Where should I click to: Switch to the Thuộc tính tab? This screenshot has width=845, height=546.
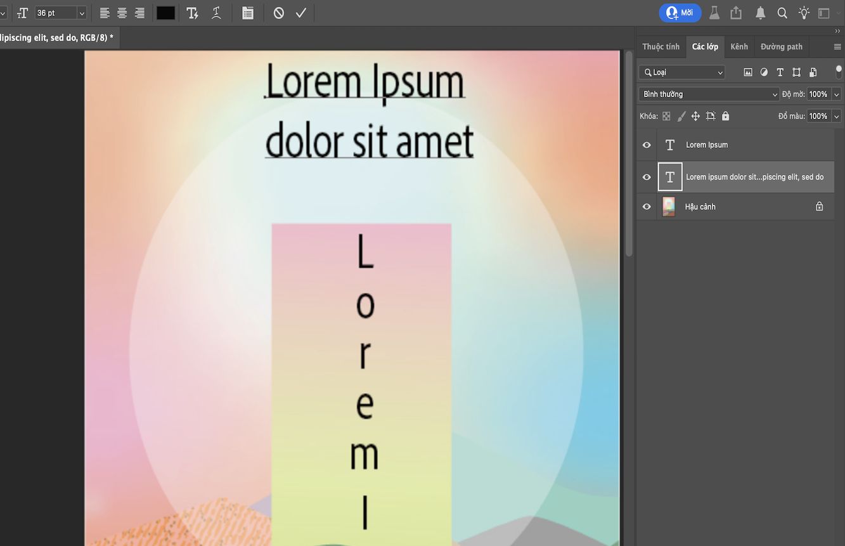coord(661,46)
